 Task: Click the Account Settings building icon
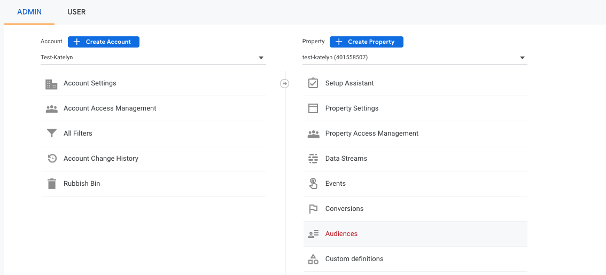click(x=51, y=84)
